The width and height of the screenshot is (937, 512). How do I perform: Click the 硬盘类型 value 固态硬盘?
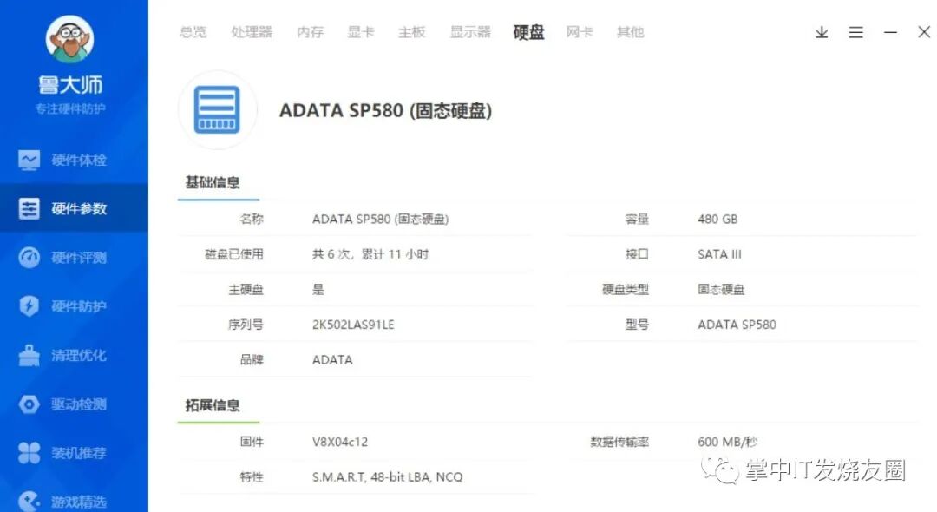tap(721, 289)
